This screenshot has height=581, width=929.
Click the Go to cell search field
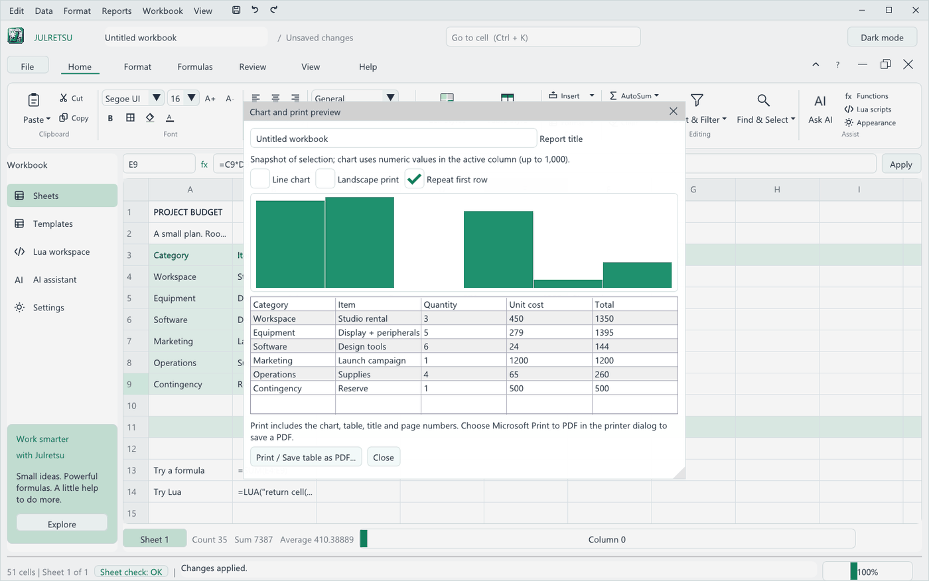click(x=543, y=37)
